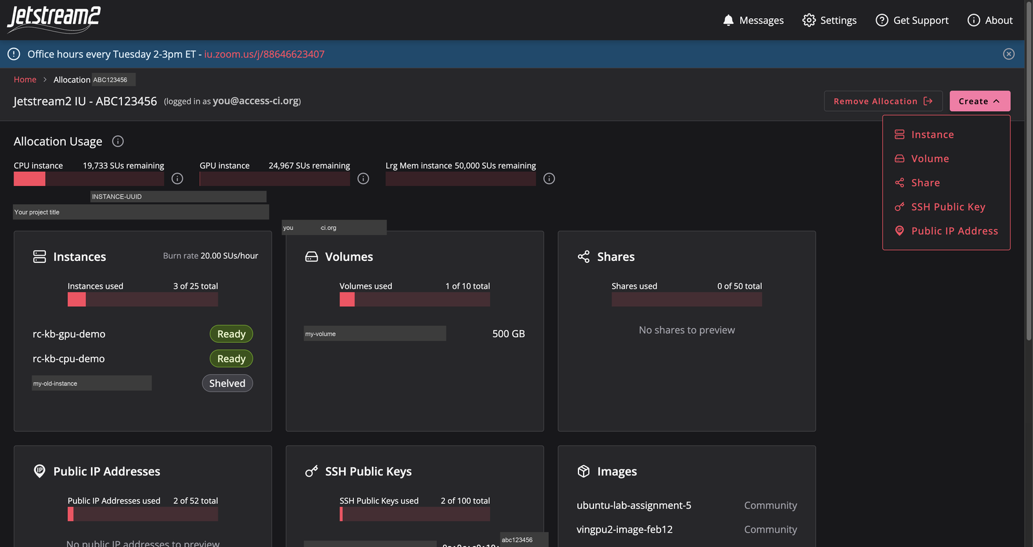This screenshot has width=1033, height=547.
Task: Click the CPU instance usage bar
Action: 89,179
